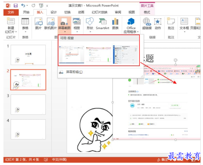Pick the middle available window thumbnail
The image size is (203, 165).
coord(98,55)
